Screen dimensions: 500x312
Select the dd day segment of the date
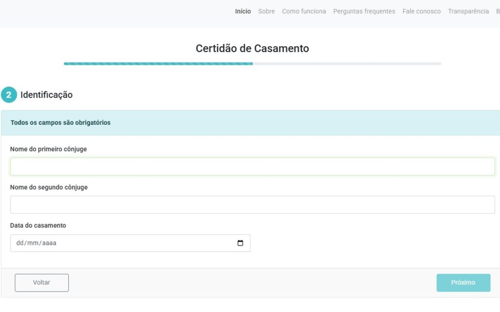click(20, 243)
